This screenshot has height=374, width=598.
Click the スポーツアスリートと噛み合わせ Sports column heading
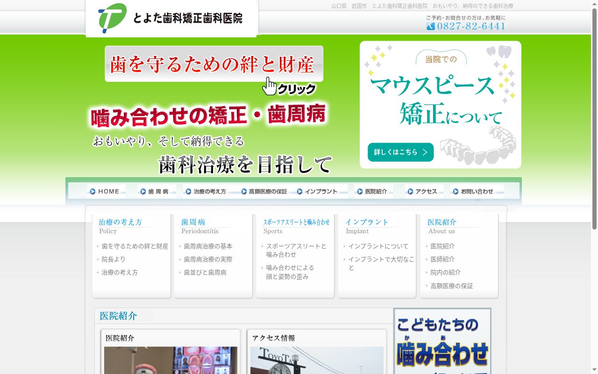tap(296, 223)
